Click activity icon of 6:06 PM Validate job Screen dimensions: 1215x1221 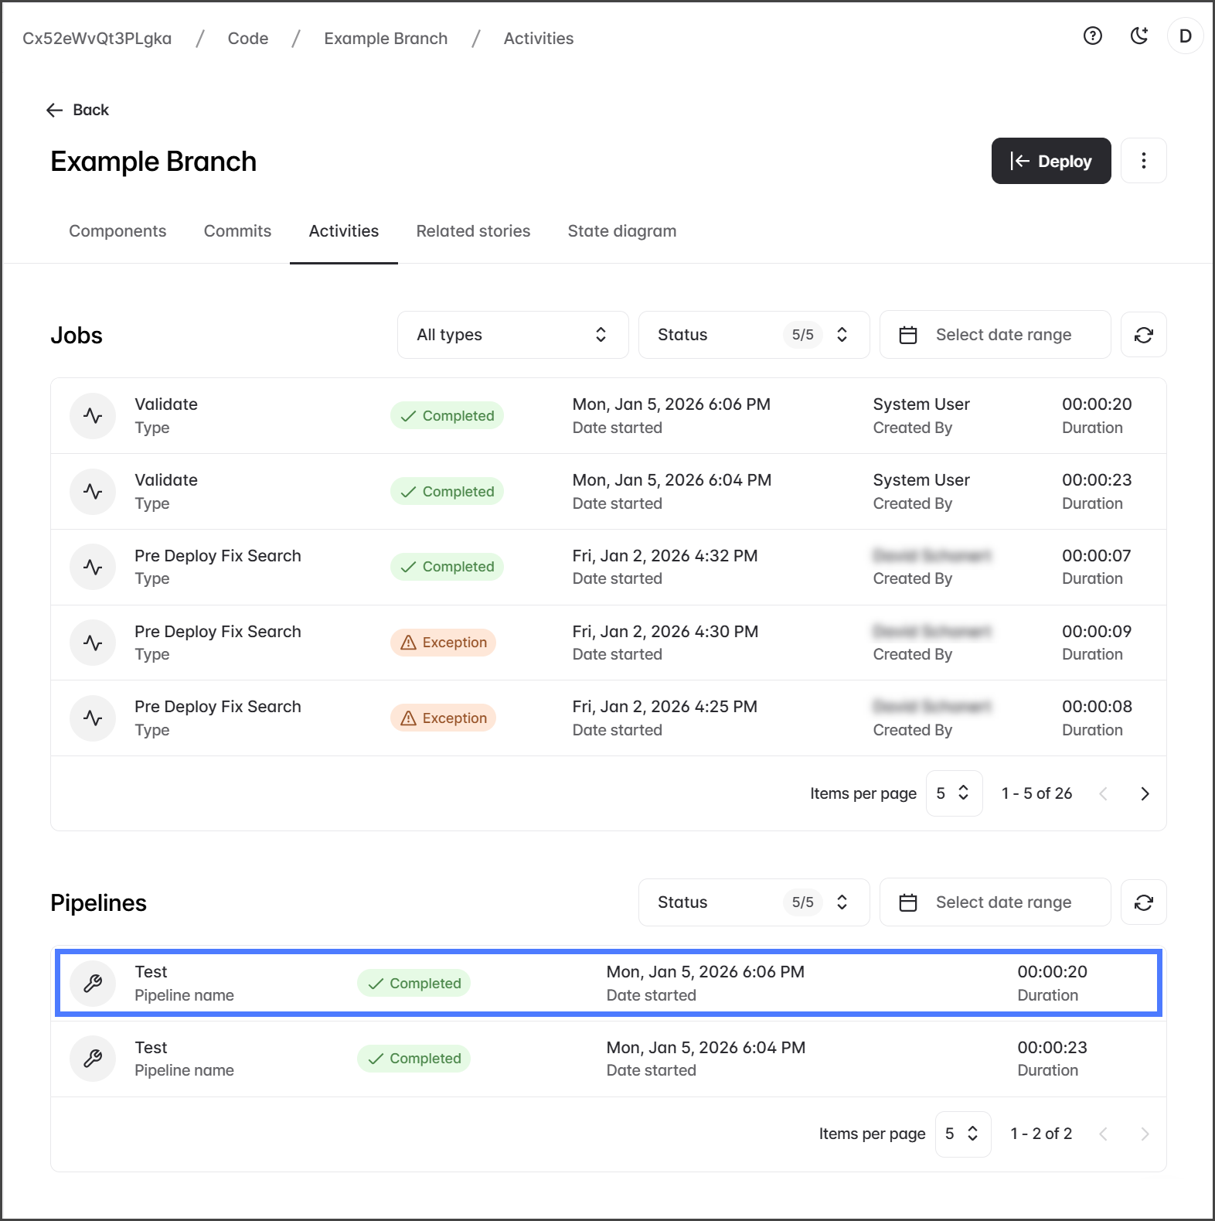point(93,416)
